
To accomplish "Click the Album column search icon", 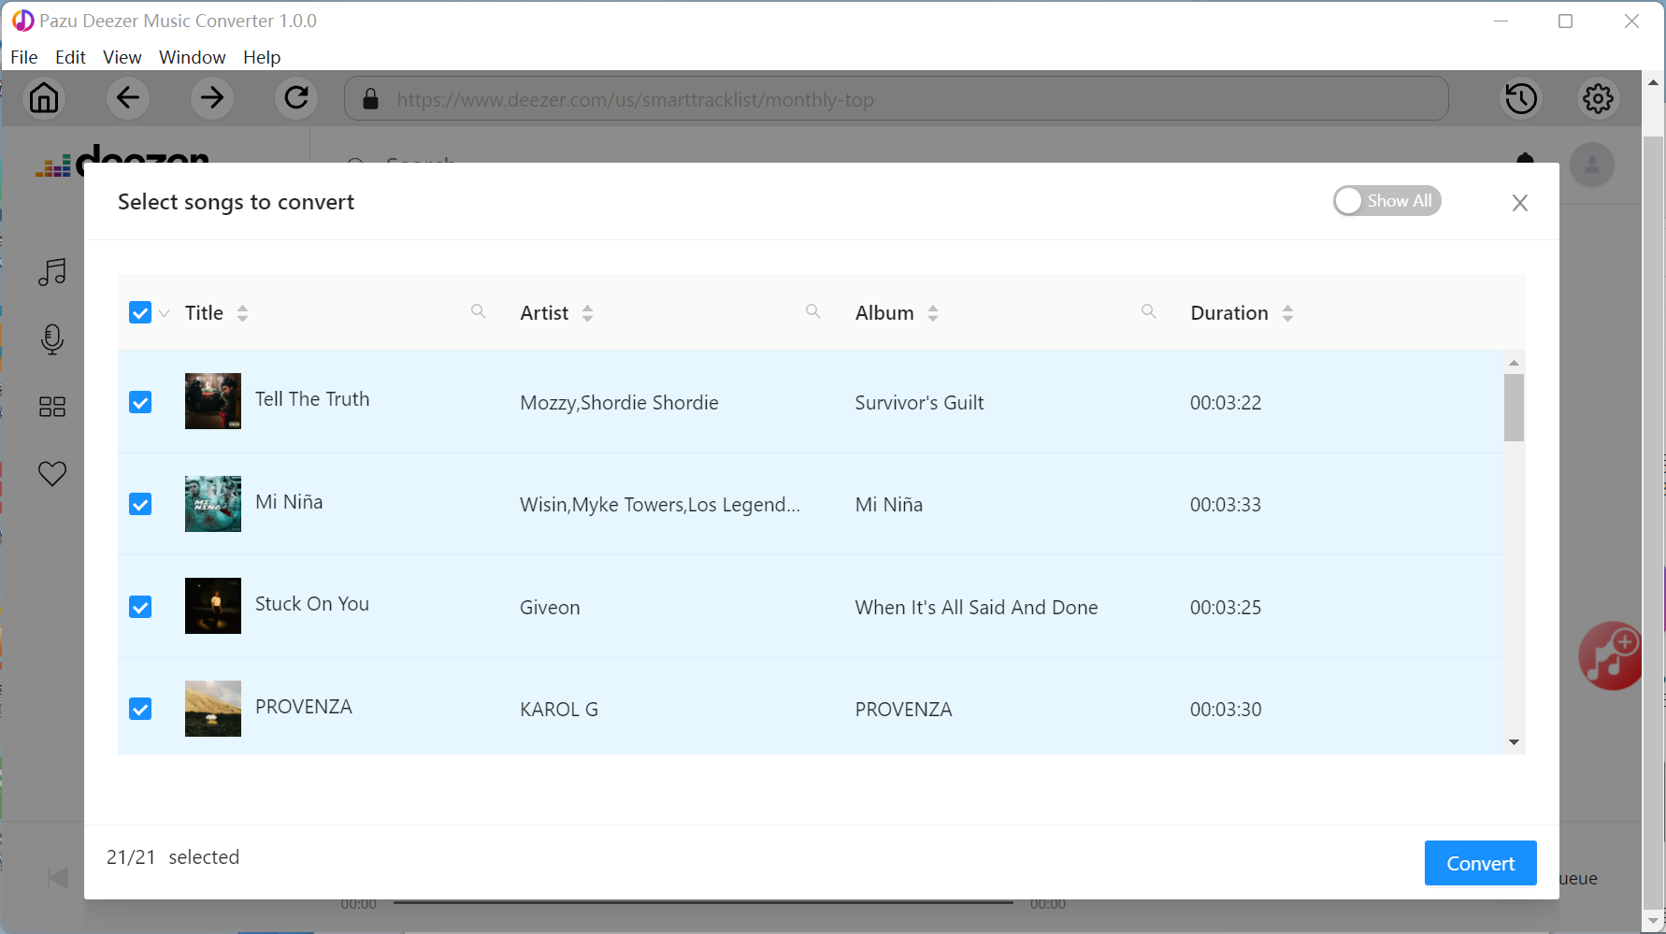I will coord(1149,312).
